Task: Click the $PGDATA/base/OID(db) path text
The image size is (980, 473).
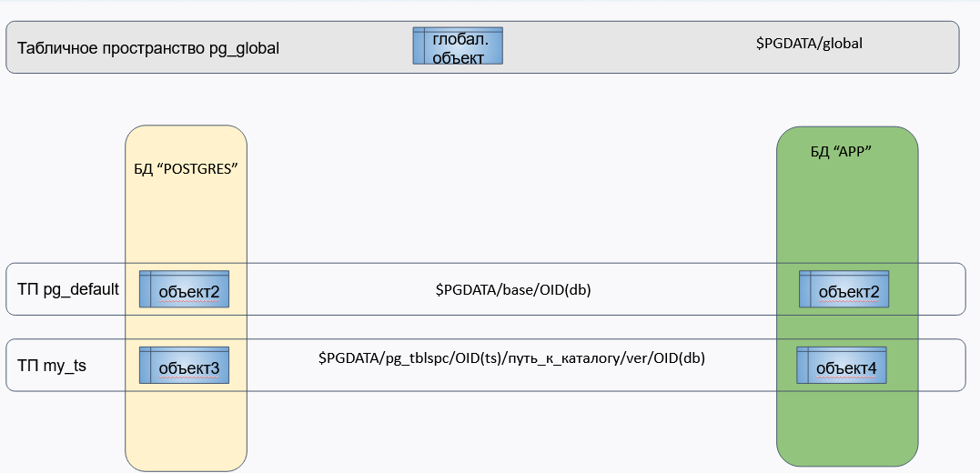Action: [x=513, y=290]
